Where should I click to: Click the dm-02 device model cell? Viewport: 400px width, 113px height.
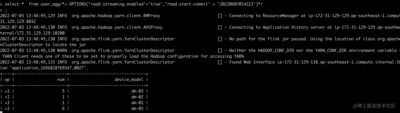[x=137, y=97]
